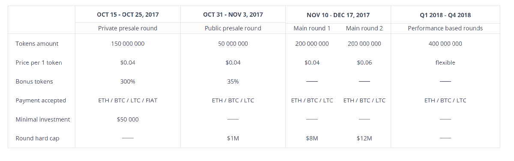514x161 pixels.
Task: Select the Price per 1 token label
Action: (x=39, y=63)
